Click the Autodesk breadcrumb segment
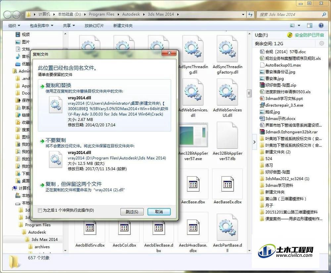 [131, 14]
